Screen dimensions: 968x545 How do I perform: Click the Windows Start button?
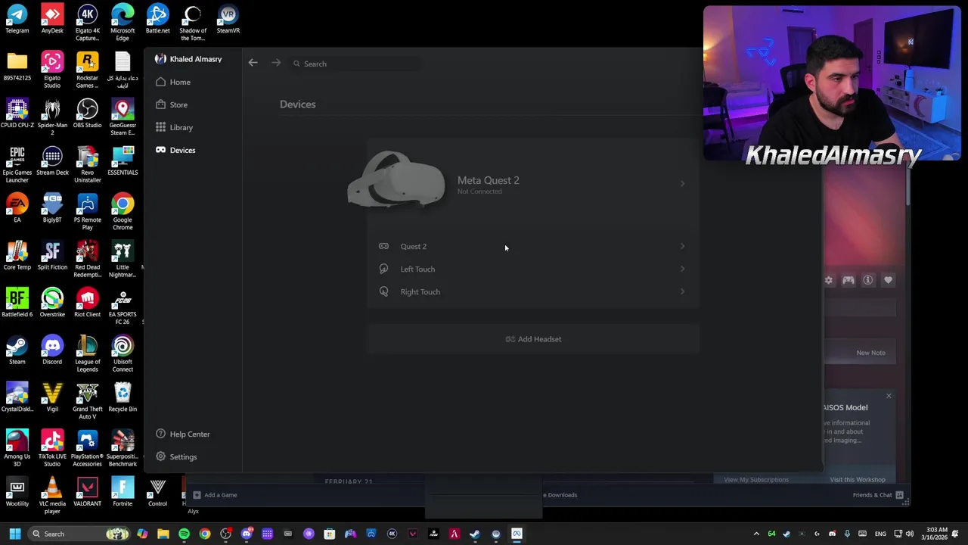coord(14,534)
